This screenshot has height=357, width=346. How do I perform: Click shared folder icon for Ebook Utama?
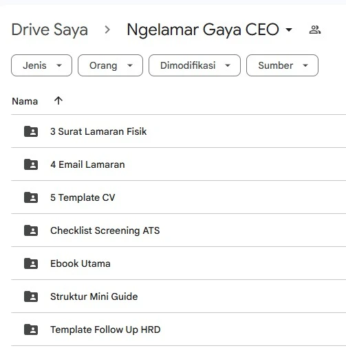(31, 263)
